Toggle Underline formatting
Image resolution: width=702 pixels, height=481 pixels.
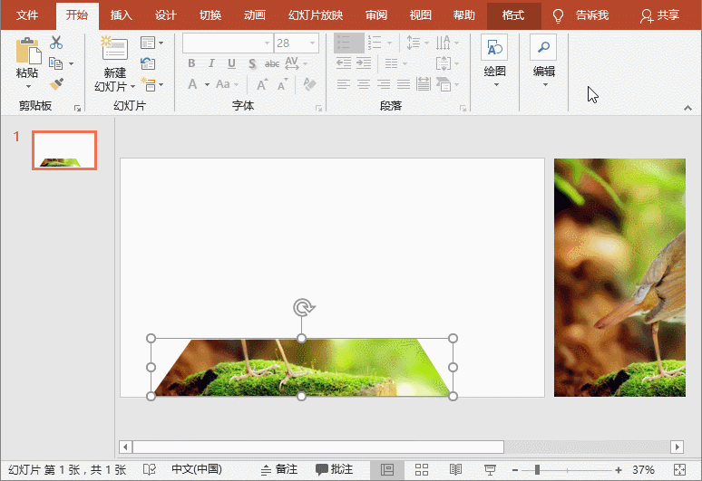tap(231, 63)
